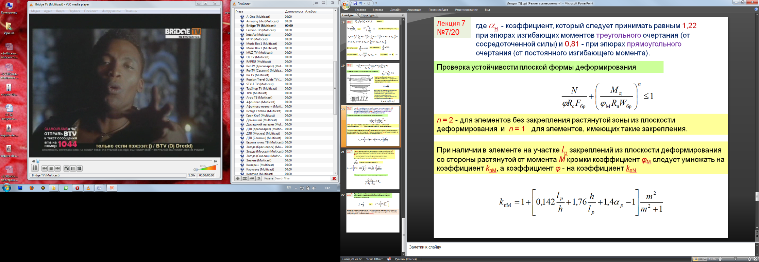
Task: Open the Аудио menu in VLC
Action: [x=48, y=11]
